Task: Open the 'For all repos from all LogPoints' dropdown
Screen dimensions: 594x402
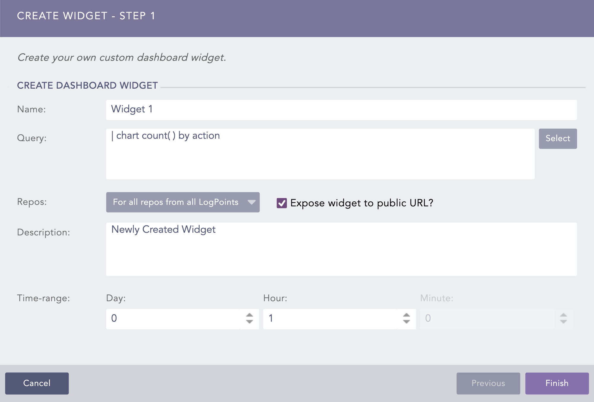Action: 176,202
